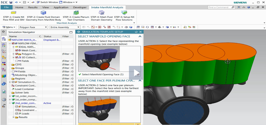Viewport: 266px width, 125px height.
Task: Select the CSYS tree item
Action: pyautogui.click(x=18, y=65)
